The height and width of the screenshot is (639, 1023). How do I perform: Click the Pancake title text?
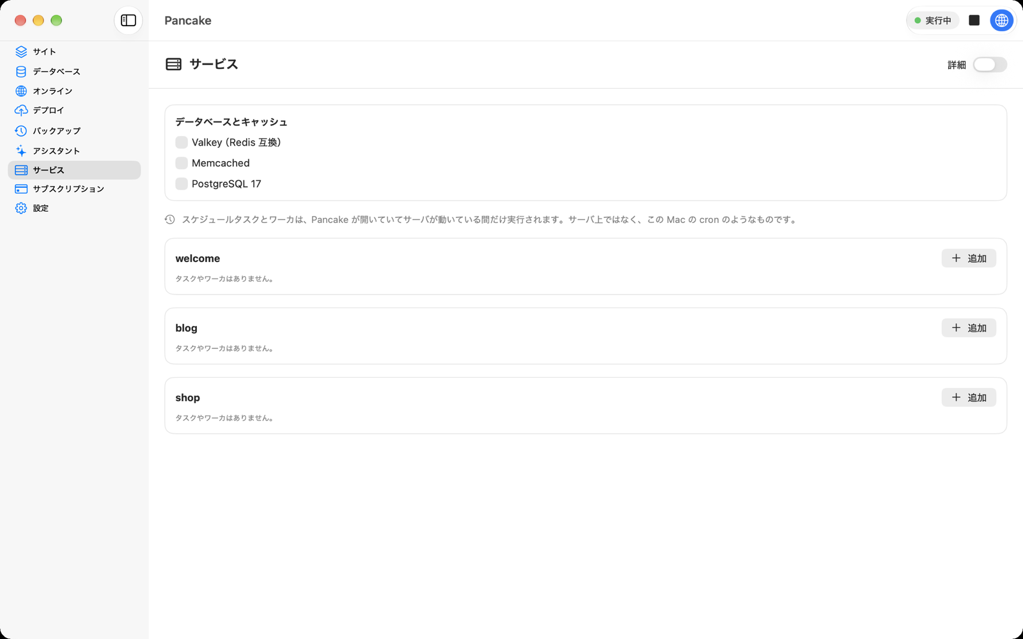pyautogui.click(x=187, y=20)
